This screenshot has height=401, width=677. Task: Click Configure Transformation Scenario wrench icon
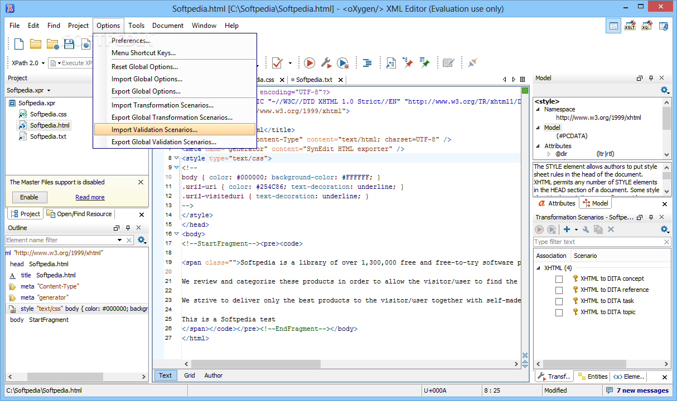pos(326,63)
